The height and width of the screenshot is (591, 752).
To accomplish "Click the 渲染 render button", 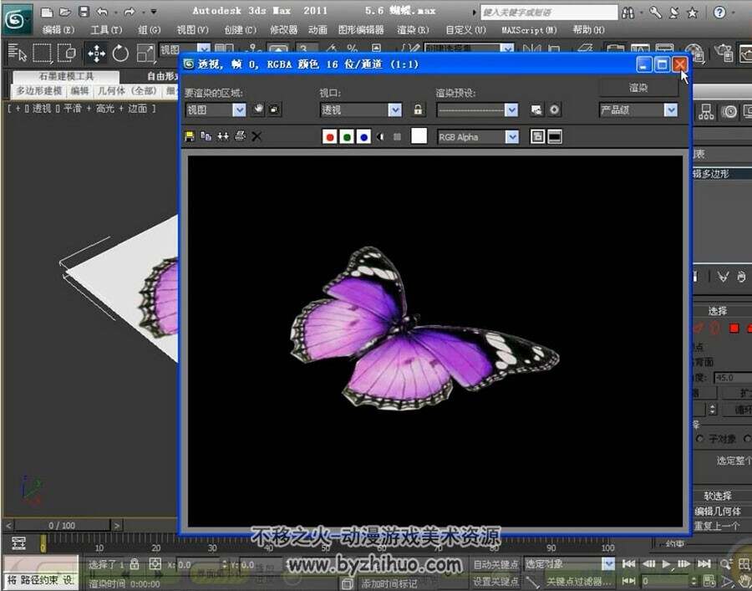I will [x=638, y=87].
